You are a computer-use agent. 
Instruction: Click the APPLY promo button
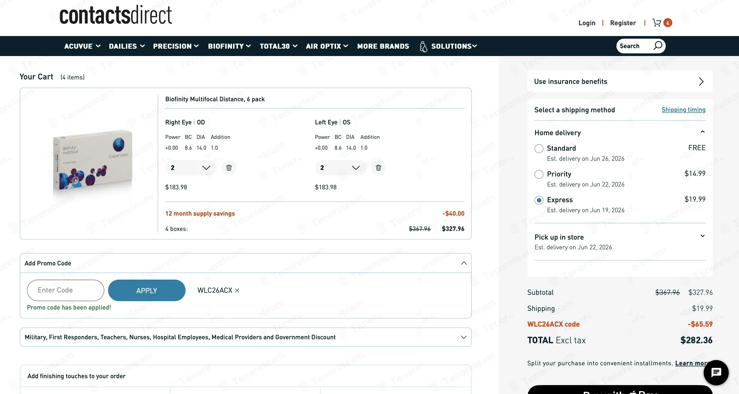pyautogui.click(x=147, y=291)
